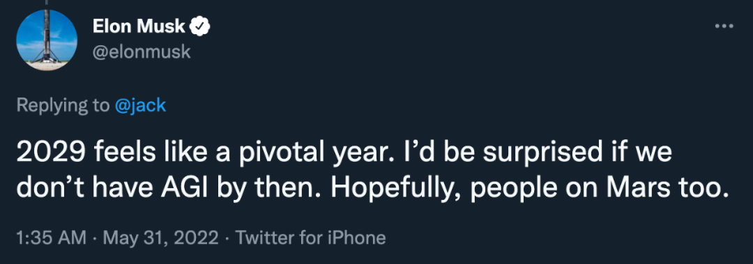Open the @elonmusk handle link
The width and height of the screenshot is (753, 264).
142,52
